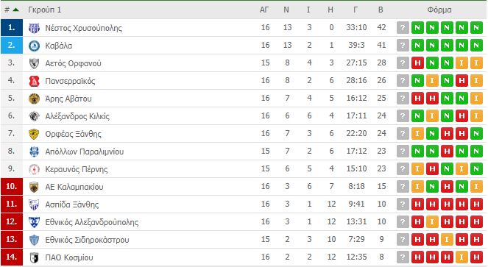Click ΠΑΟ Κοσμίου black-white badge

tap(34, 257)
